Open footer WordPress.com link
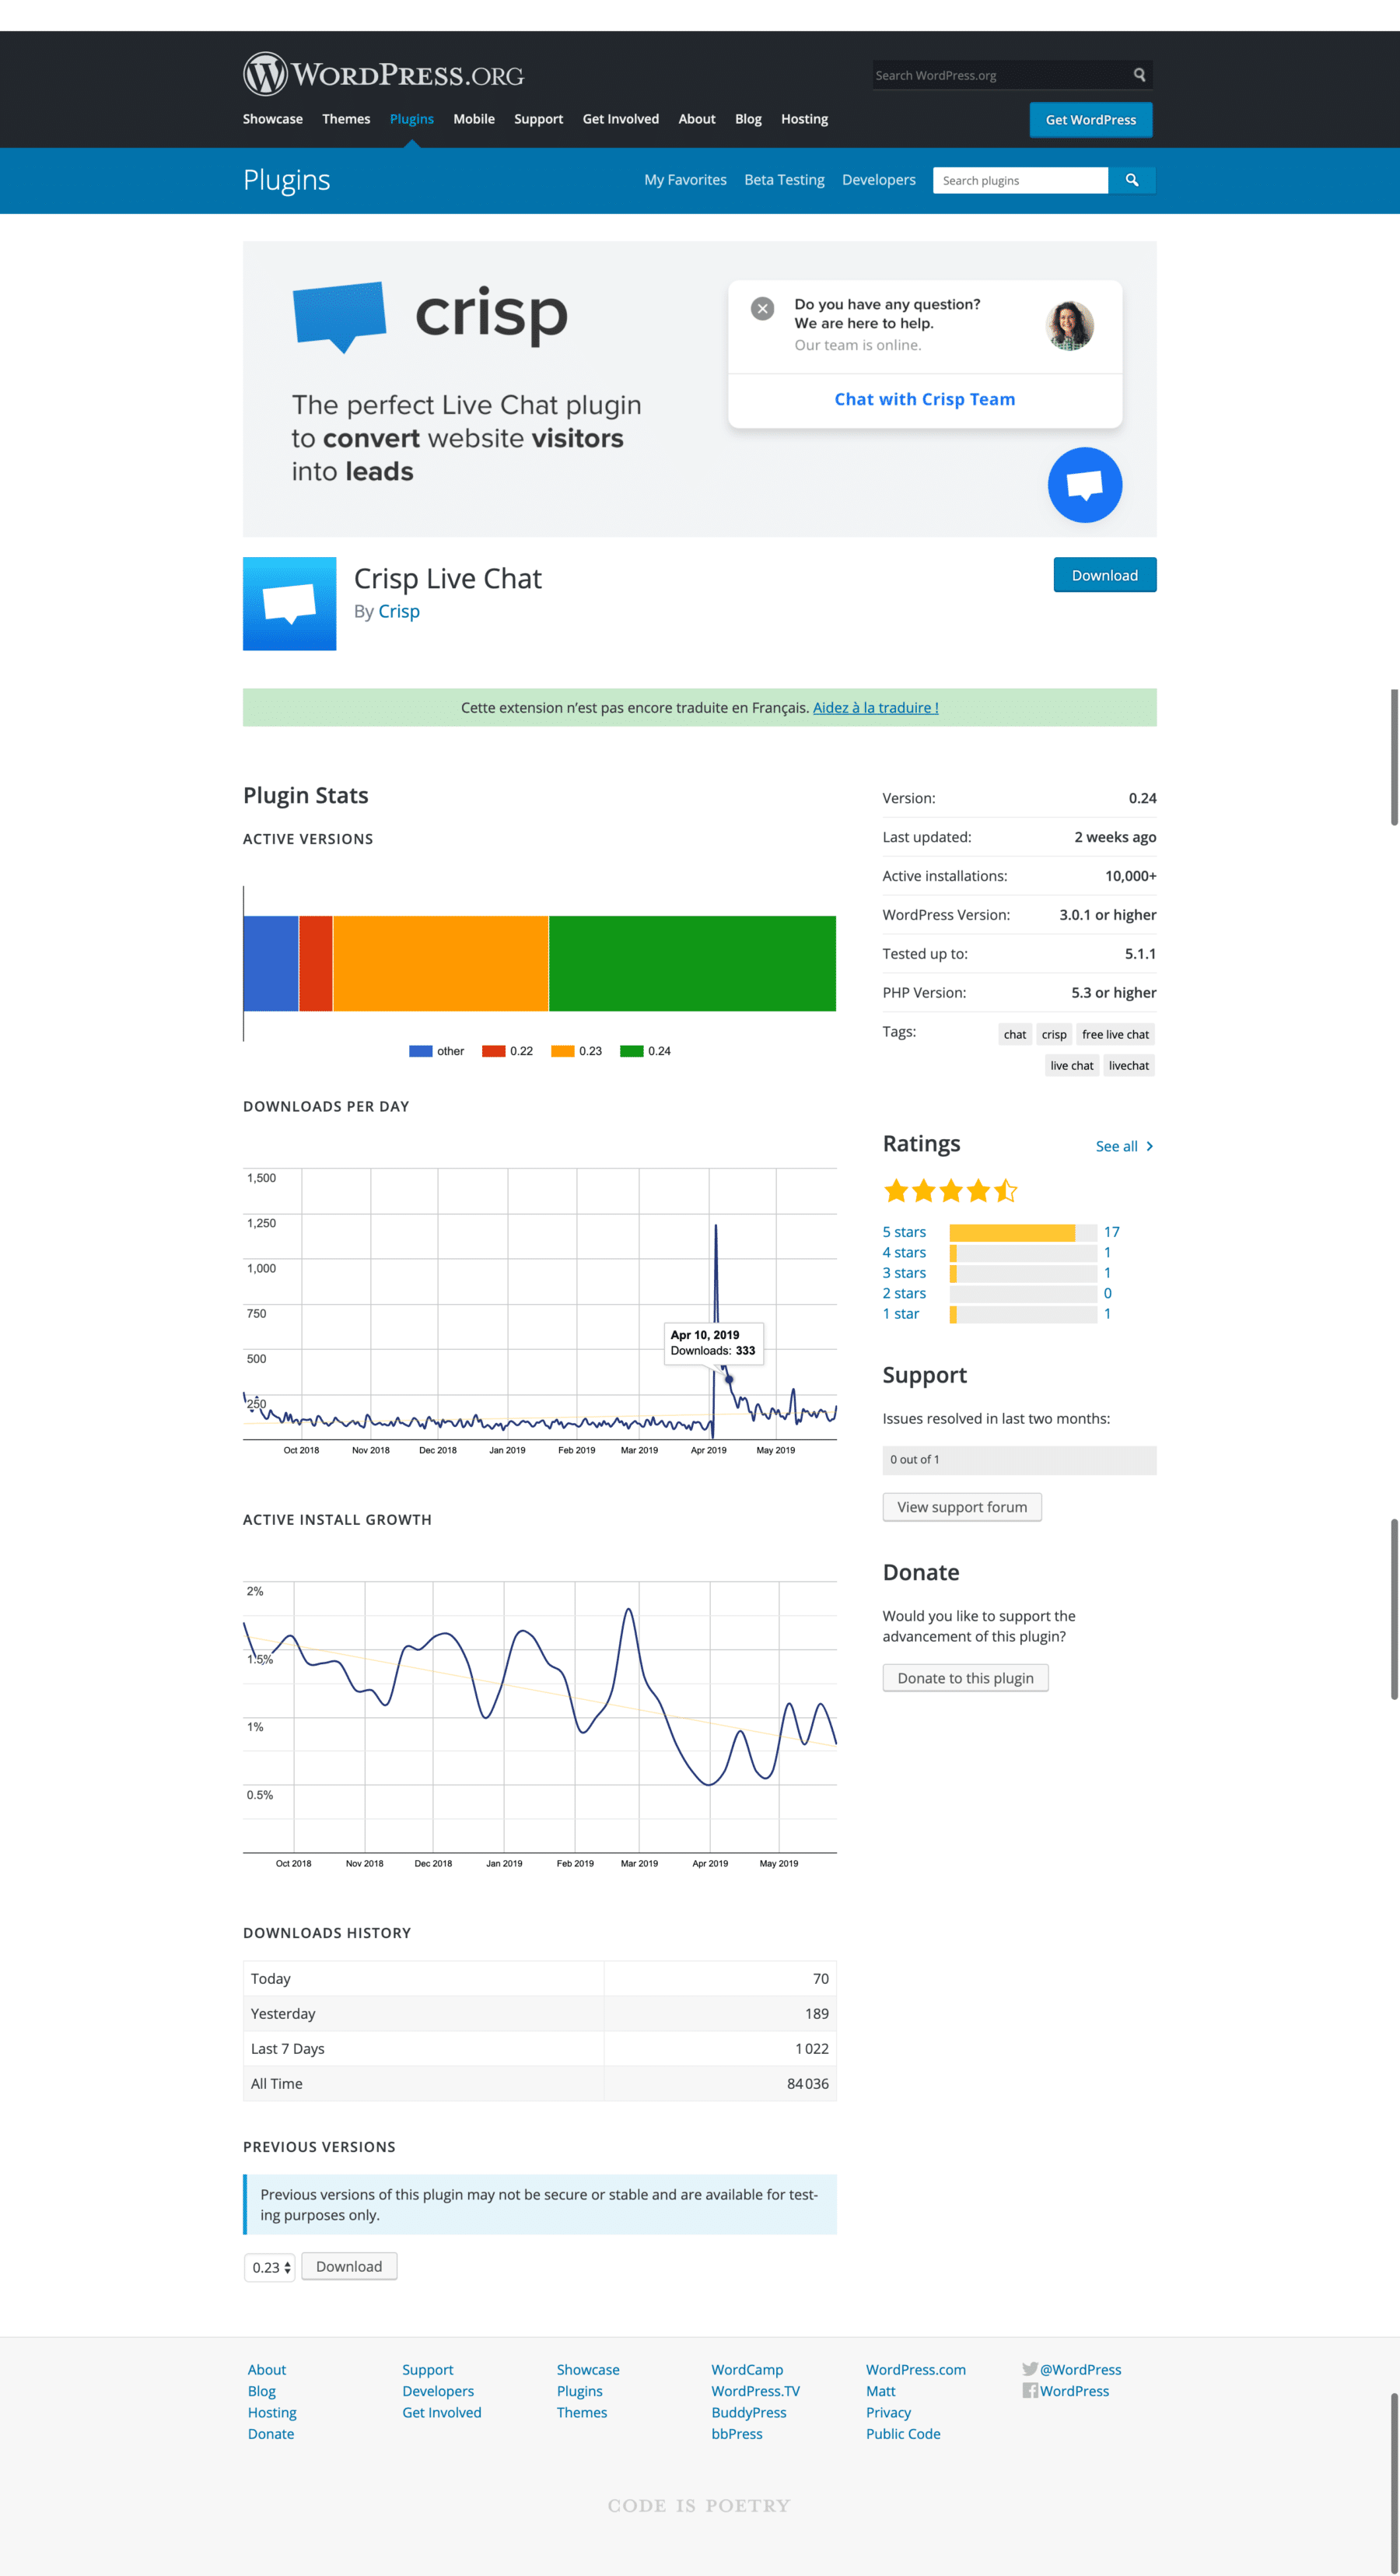1400x2576 pixels. tap(916, 2370)
